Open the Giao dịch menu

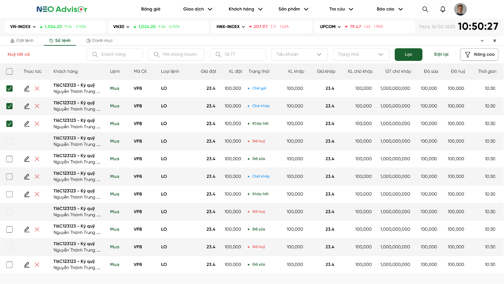pos(198,9)
